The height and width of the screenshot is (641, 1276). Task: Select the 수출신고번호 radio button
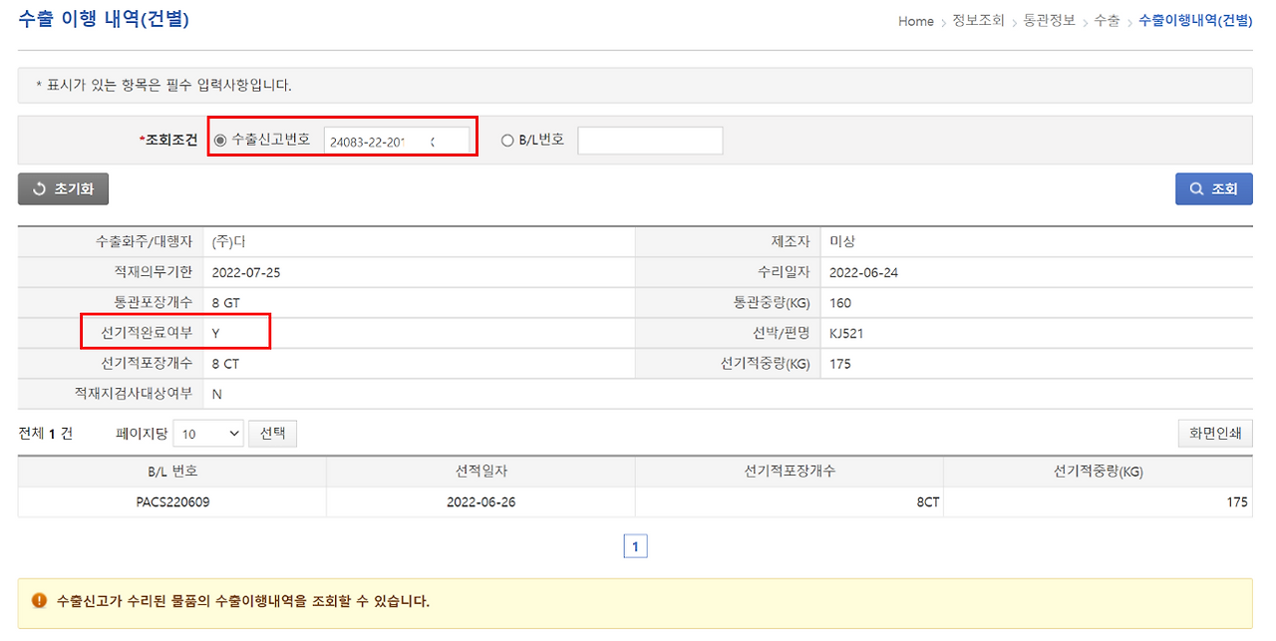pos(220,141)
